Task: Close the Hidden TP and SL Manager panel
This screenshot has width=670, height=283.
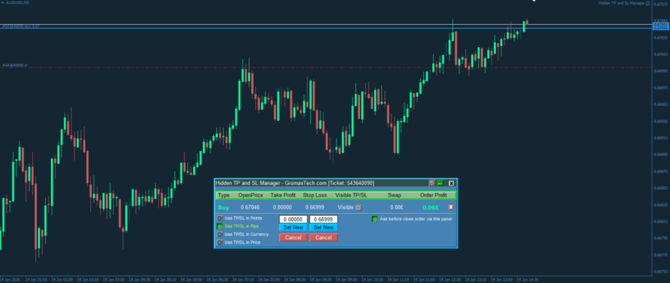Action: point(451,183)
